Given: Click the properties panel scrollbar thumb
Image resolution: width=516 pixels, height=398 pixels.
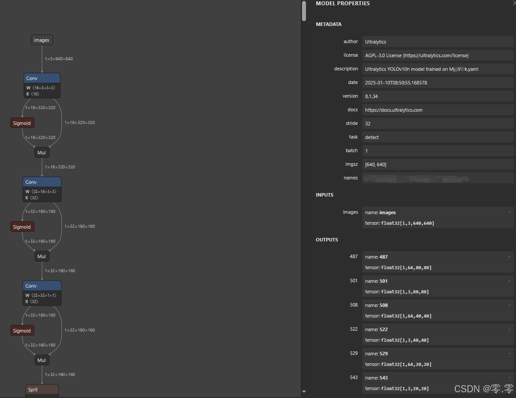Looking at the screenshot, I should (304, 11).
